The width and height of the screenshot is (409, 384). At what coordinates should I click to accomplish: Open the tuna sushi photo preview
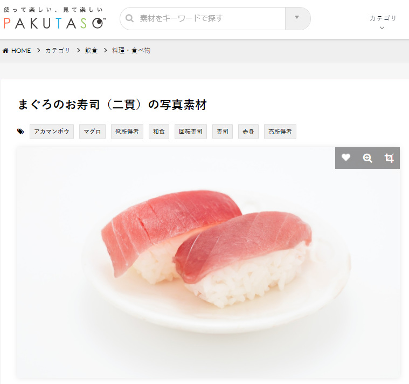(208, 262)
